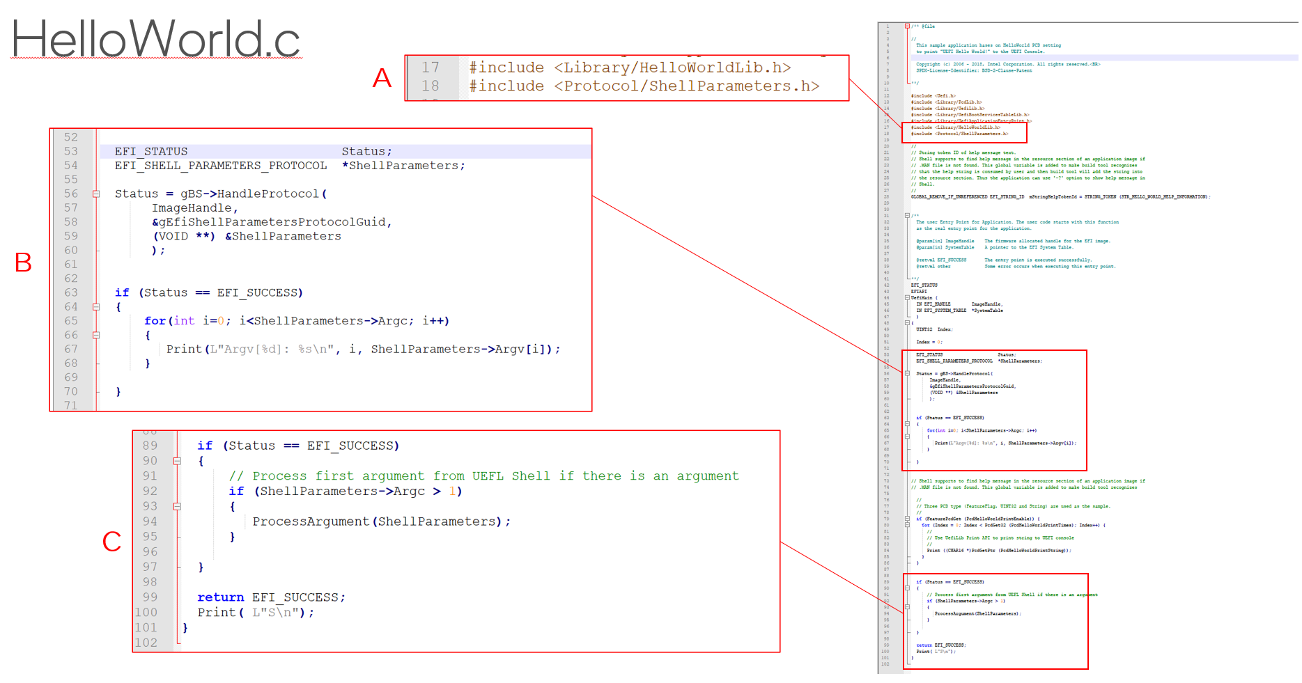The image size is (1302, 683).
Task: Click line number 17 in enlarged panel A
Action: [430, 68]
